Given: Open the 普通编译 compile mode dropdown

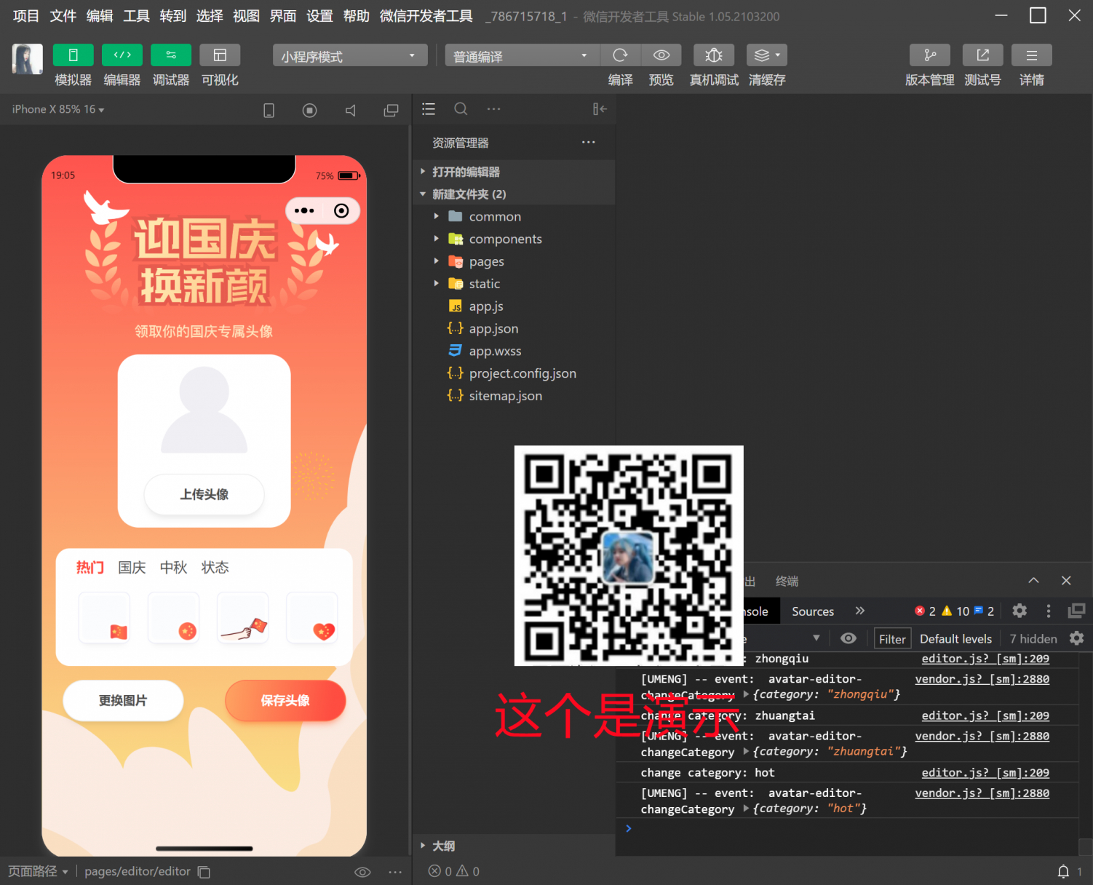Looking at the screenshot, I should pos(521,55).
